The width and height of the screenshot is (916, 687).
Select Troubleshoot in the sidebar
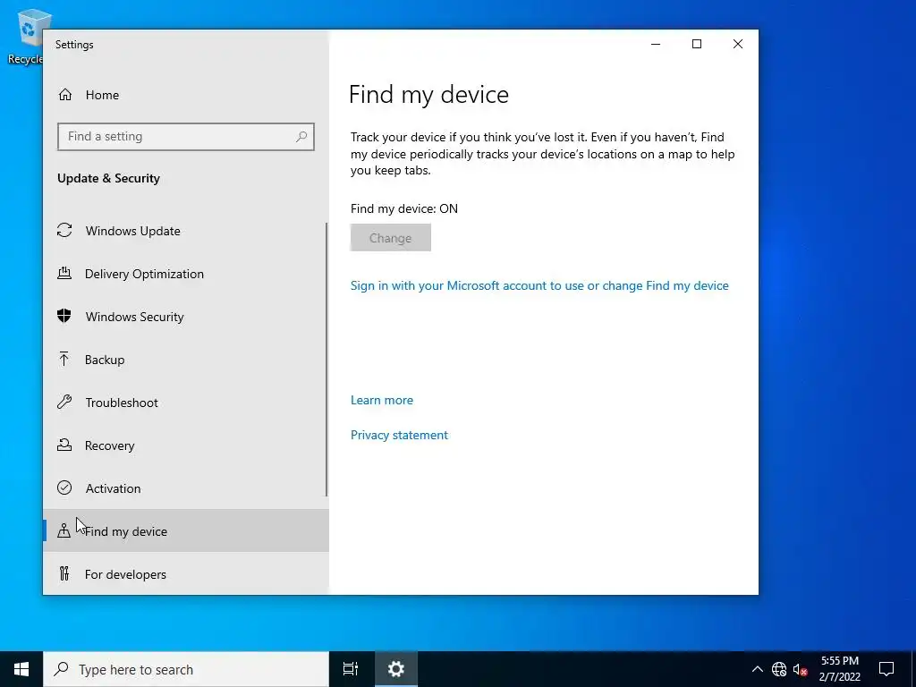click(186, 403)
